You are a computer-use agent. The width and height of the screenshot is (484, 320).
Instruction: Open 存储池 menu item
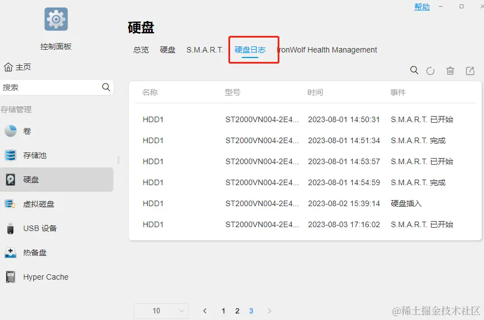coord(35,155)
